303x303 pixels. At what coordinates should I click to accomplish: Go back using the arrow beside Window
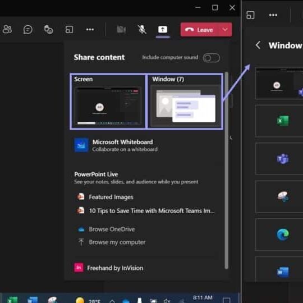coord(258,45)
